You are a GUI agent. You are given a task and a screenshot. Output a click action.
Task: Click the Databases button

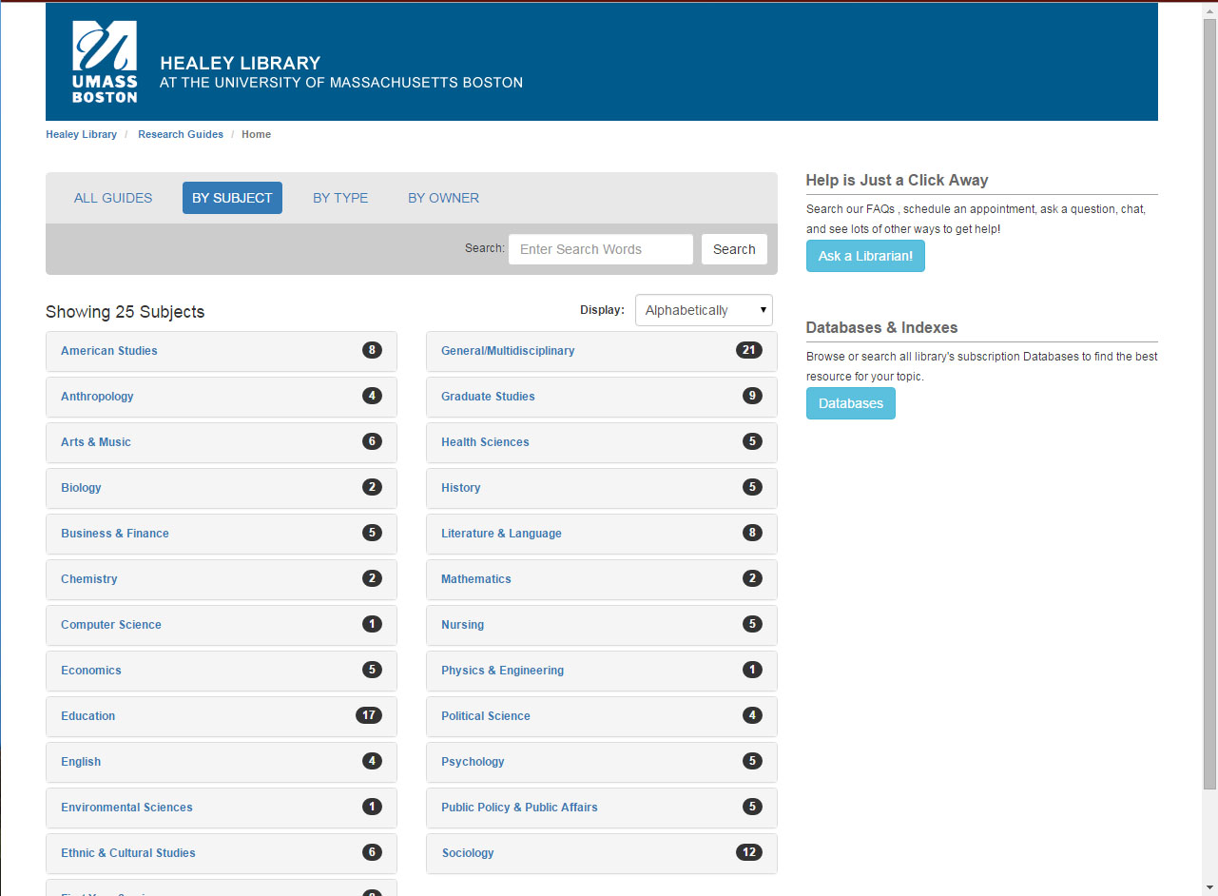851,403
